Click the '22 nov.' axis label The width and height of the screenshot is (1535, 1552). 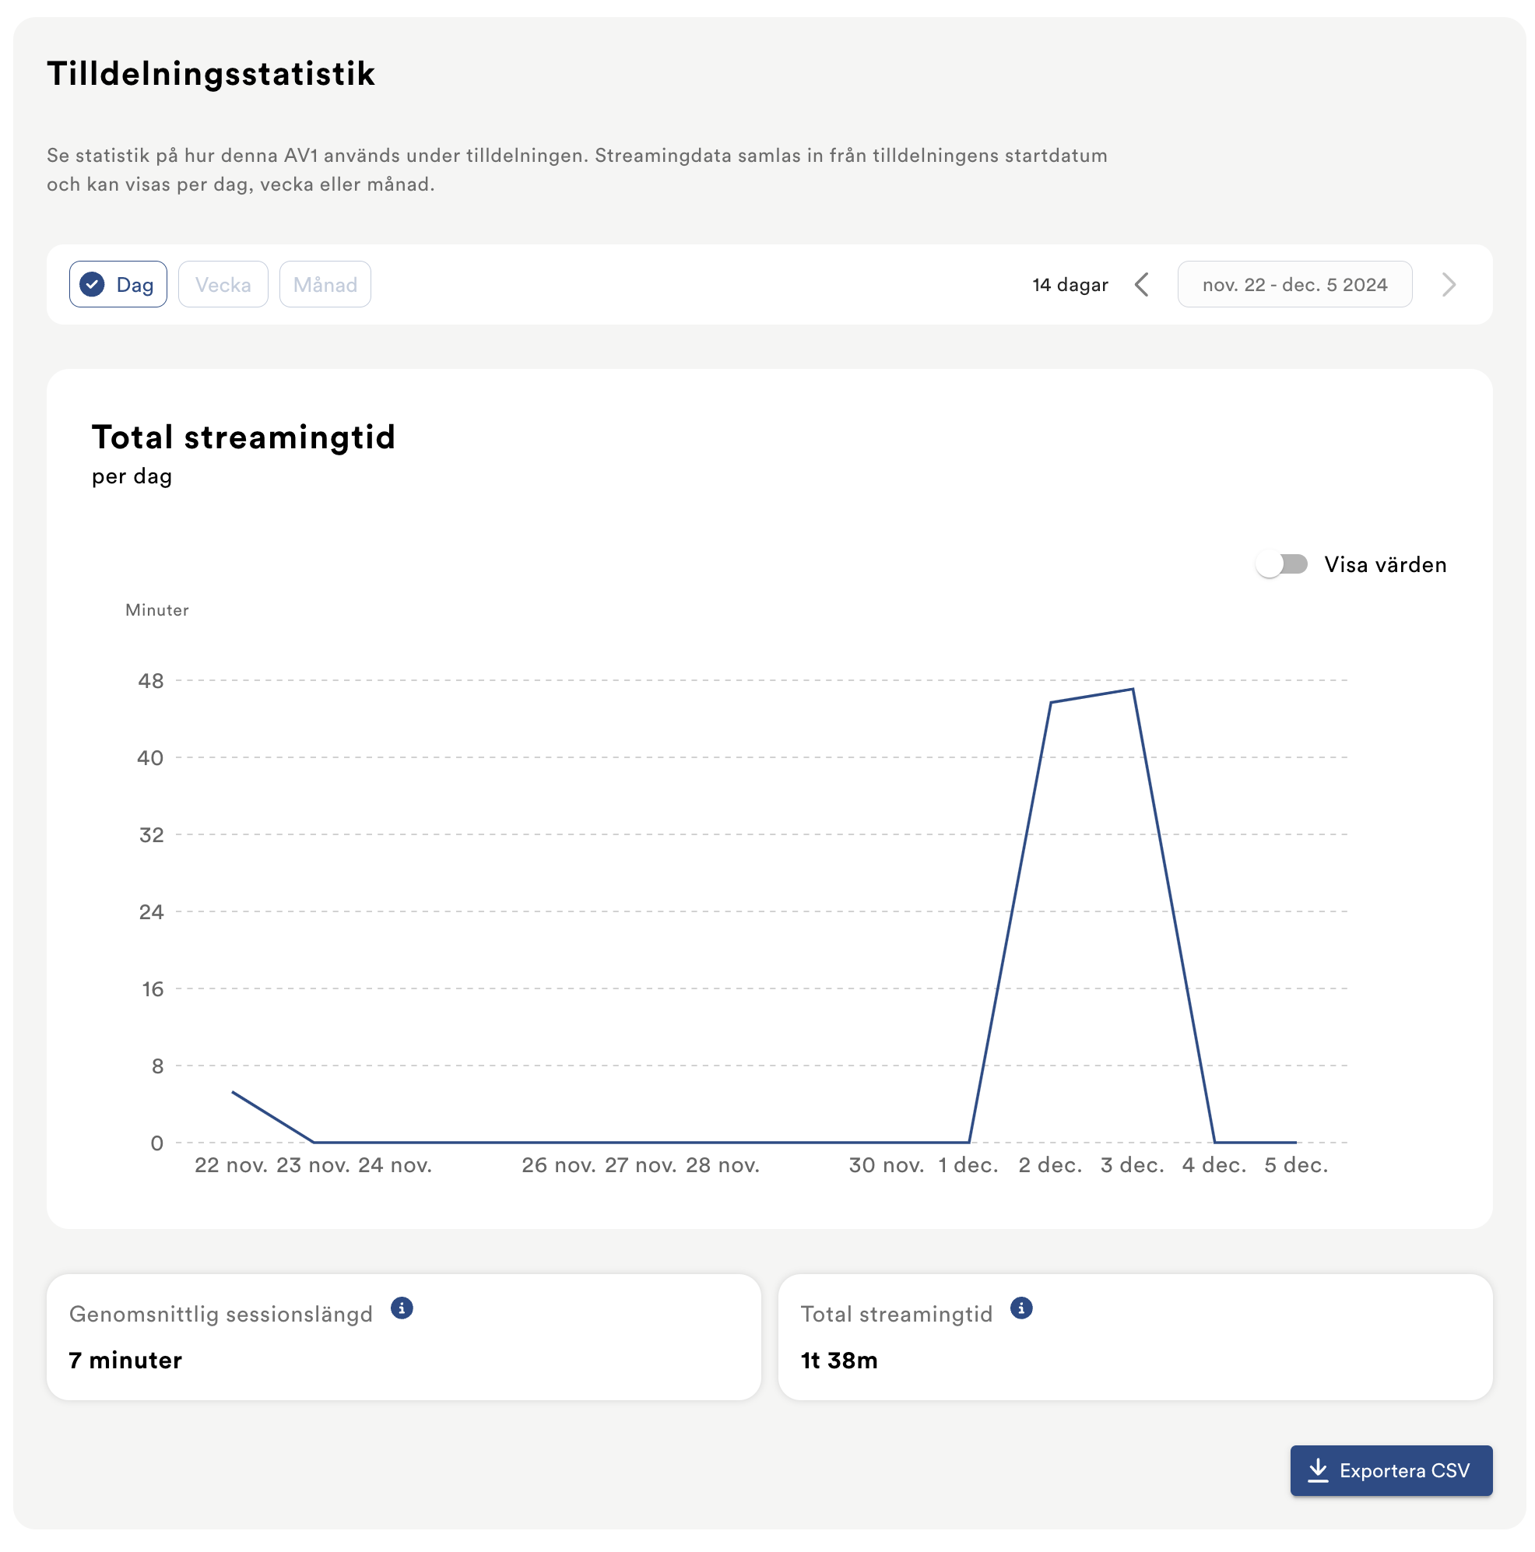[x=231, y=1165]
